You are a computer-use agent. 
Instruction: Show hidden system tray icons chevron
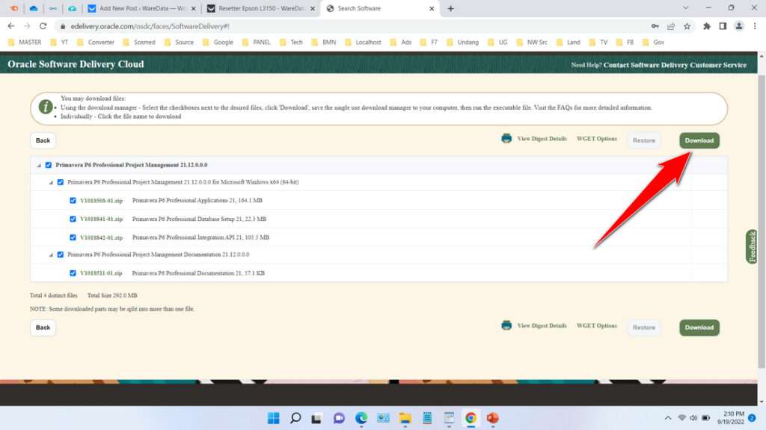pos(667,418)
